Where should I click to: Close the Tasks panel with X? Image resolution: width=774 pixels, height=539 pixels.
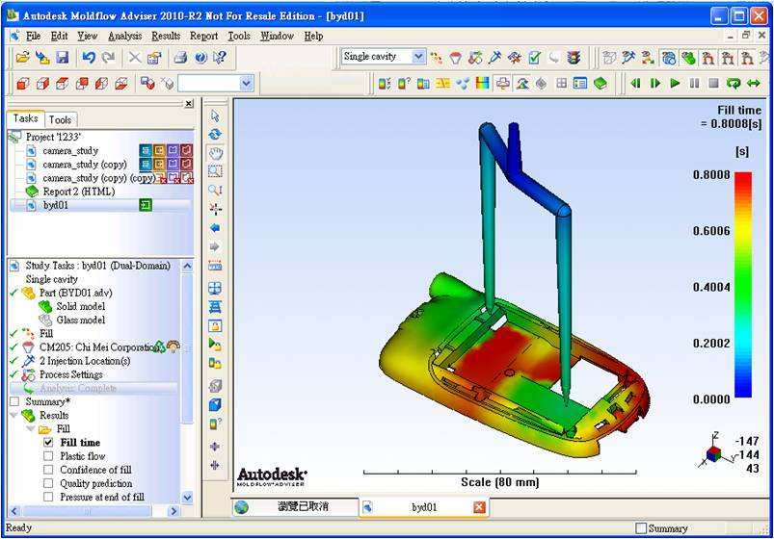click(x=189, y=103)
